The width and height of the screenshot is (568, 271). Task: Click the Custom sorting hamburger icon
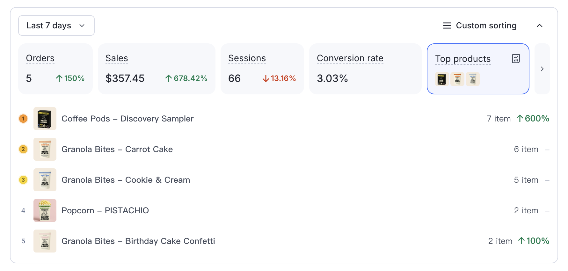[447, 26]
